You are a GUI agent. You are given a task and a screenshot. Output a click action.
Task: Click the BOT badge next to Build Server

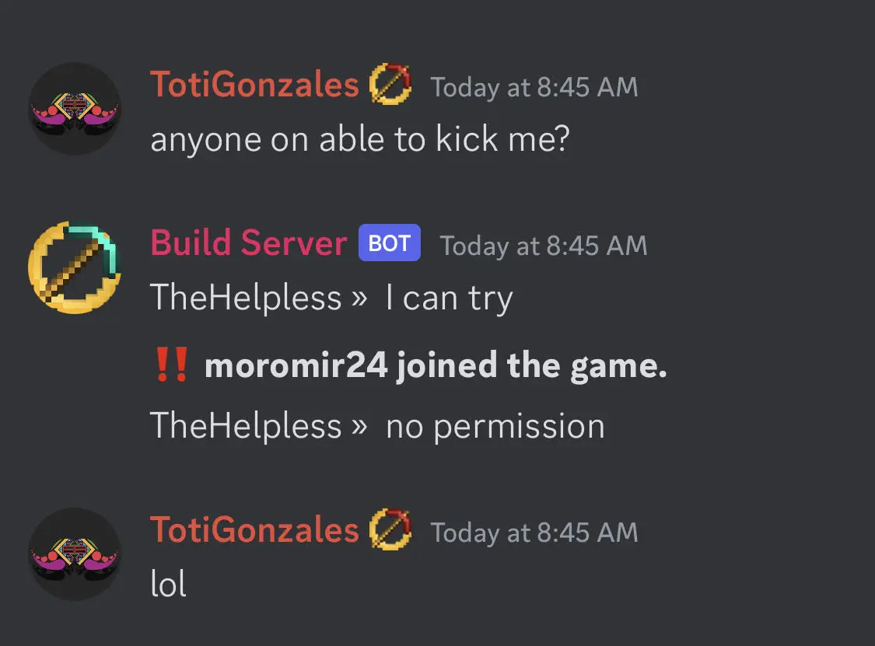point(389,243)
